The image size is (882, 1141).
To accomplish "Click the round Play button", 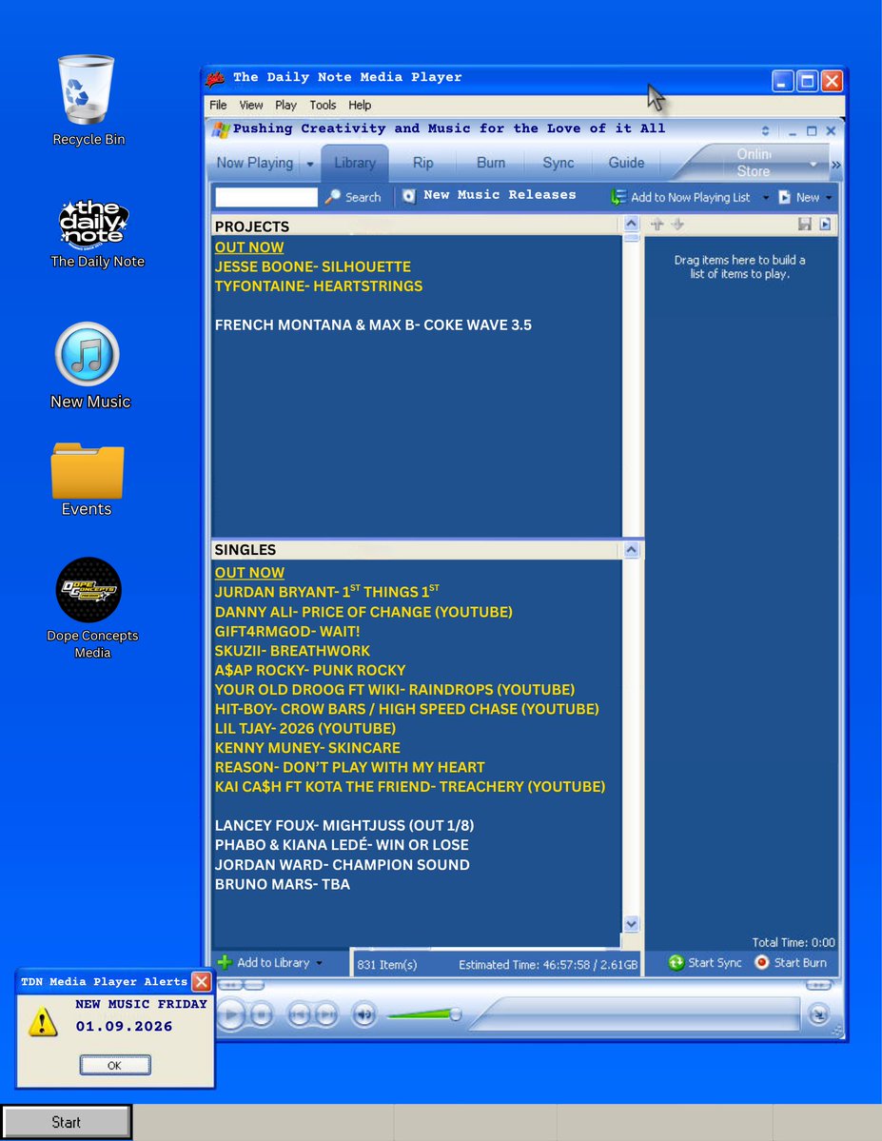I will coord(230,1014).
